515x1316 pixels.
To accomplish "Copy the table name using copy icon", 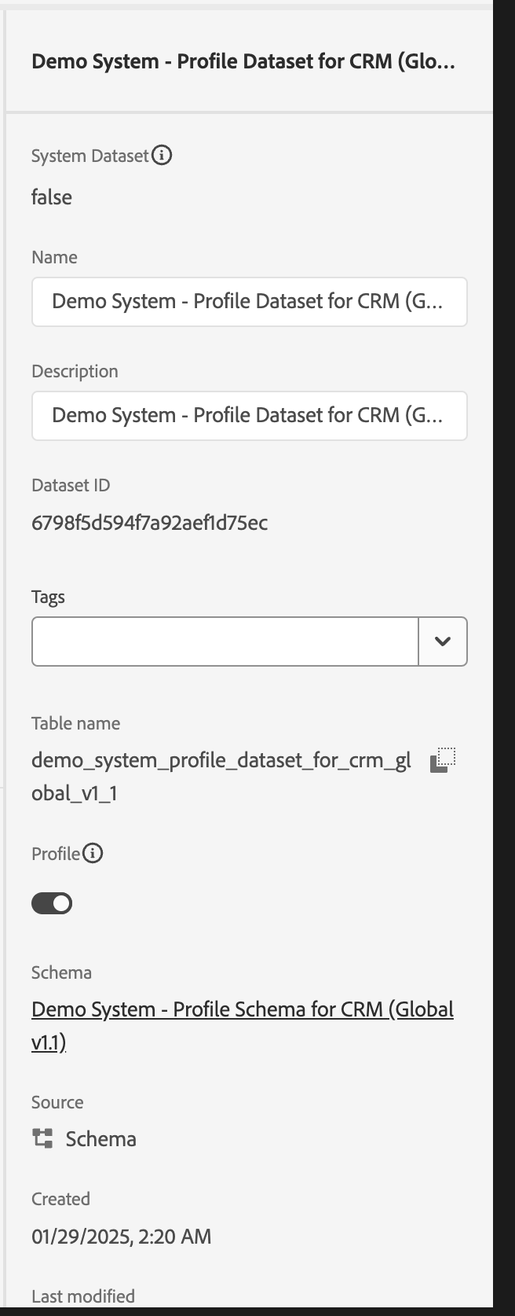I will (x=443, y=760).
